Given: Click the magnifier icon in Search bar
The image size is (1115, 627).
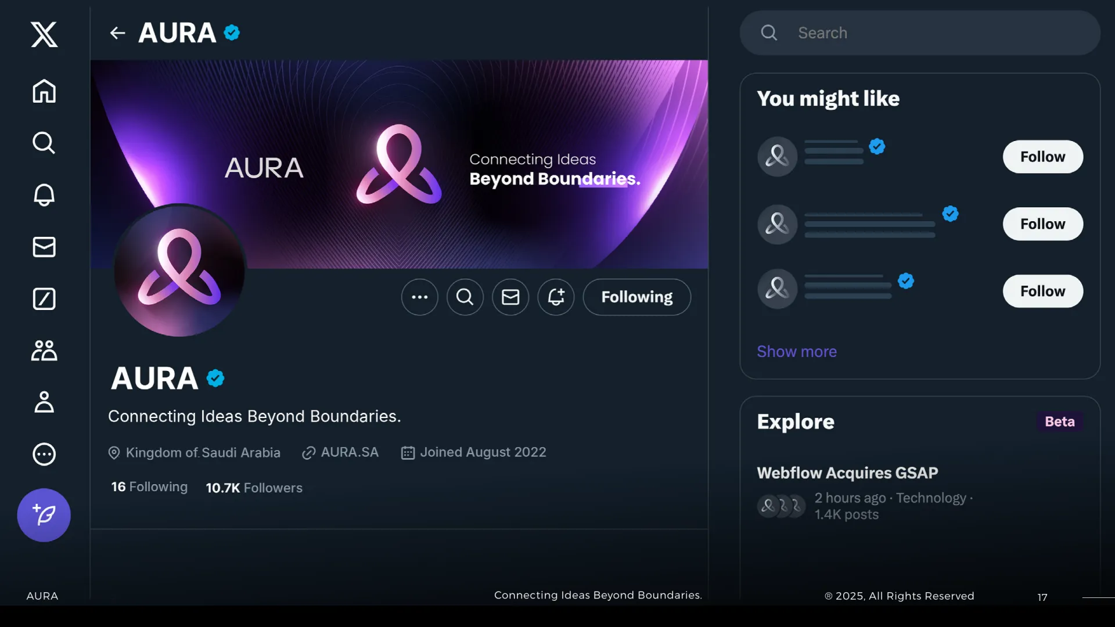Looking at the screenshot, I should point(769,33).
